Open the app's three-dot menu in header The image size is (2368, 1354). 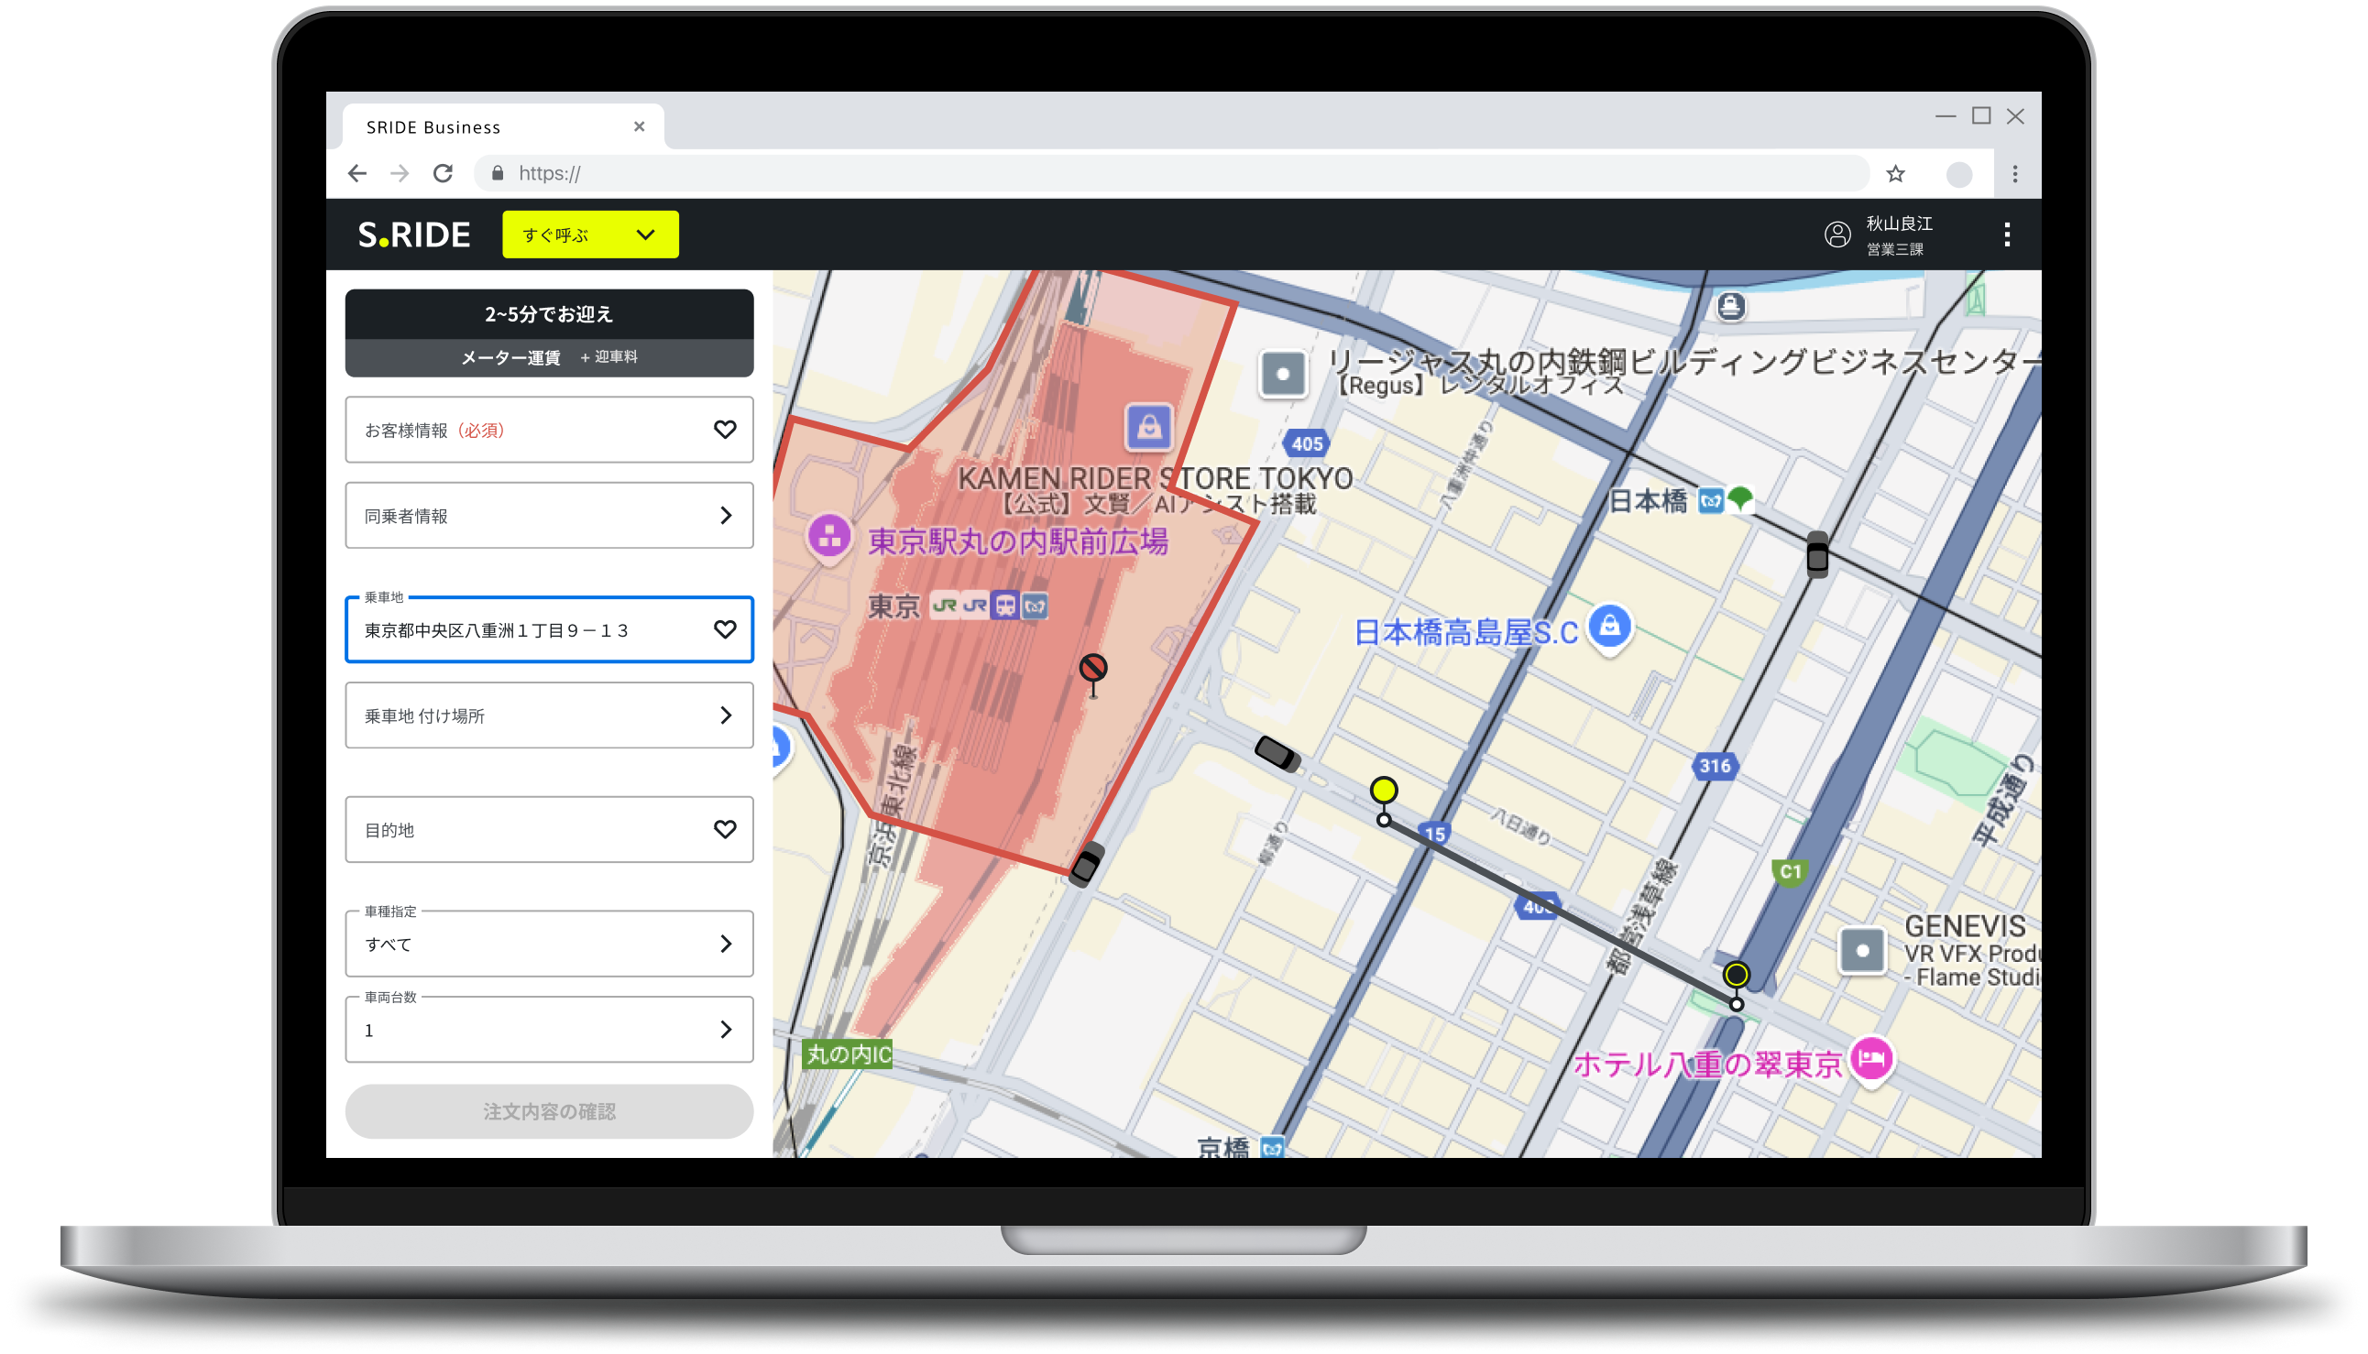click(2007, 235)
